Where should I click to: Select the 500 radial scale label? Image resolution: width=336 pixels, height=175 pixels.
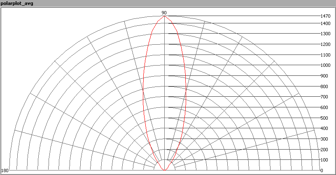[x=324, y=118]
